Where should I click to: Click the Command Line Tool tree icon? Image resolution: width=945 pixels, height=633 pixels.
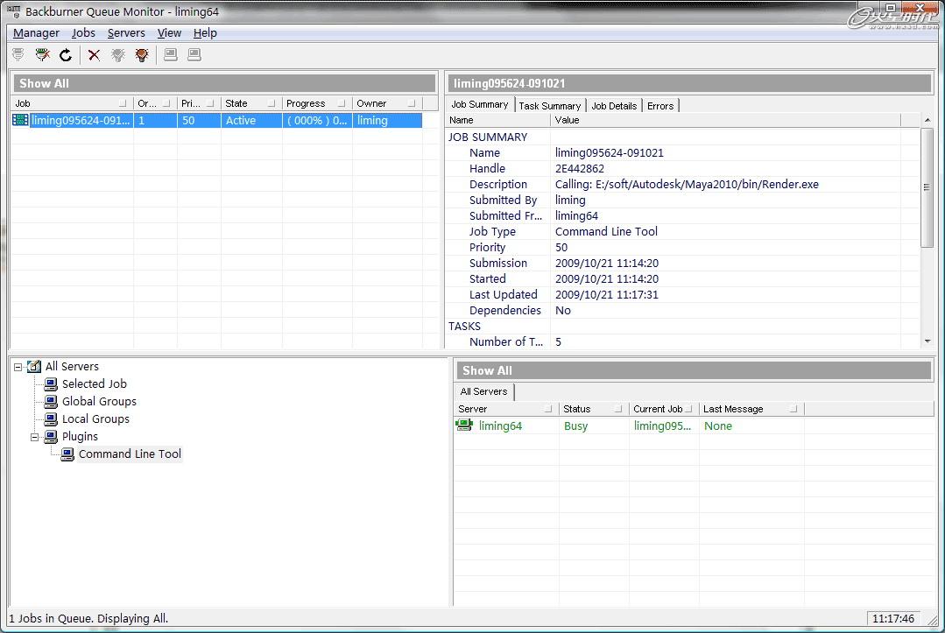click(x=67, y=454)
